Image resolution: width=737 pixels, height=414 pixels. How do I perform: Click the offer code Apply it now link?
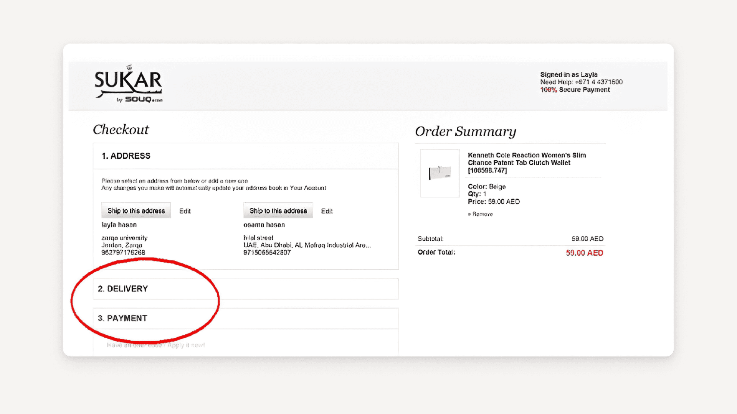click(x=186, y=345)
